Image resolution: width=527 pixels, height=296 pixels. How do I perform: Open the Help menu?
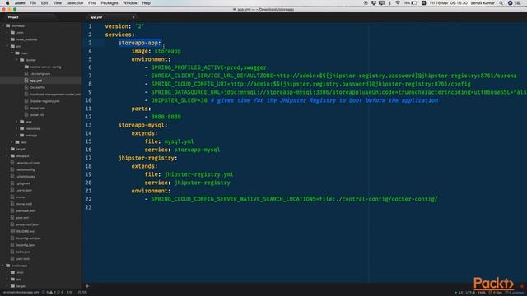pos(147,3)
